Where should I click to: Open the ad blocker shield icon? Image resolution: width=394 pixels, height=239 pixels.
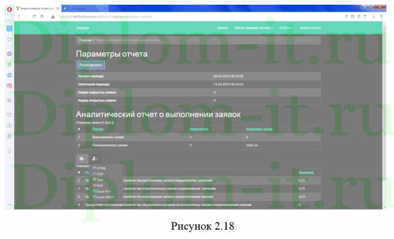click(359, 17)
